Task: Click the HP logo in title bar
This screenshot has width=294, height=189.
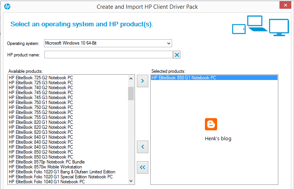Action: point(7,6)
